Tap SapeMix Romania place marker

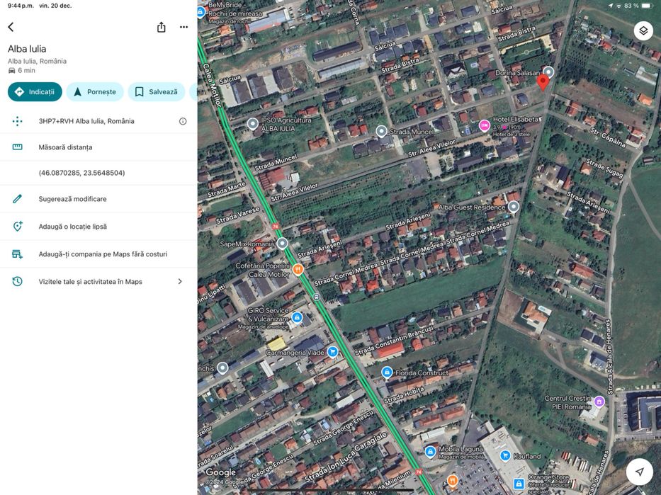[x=282, y=244]
